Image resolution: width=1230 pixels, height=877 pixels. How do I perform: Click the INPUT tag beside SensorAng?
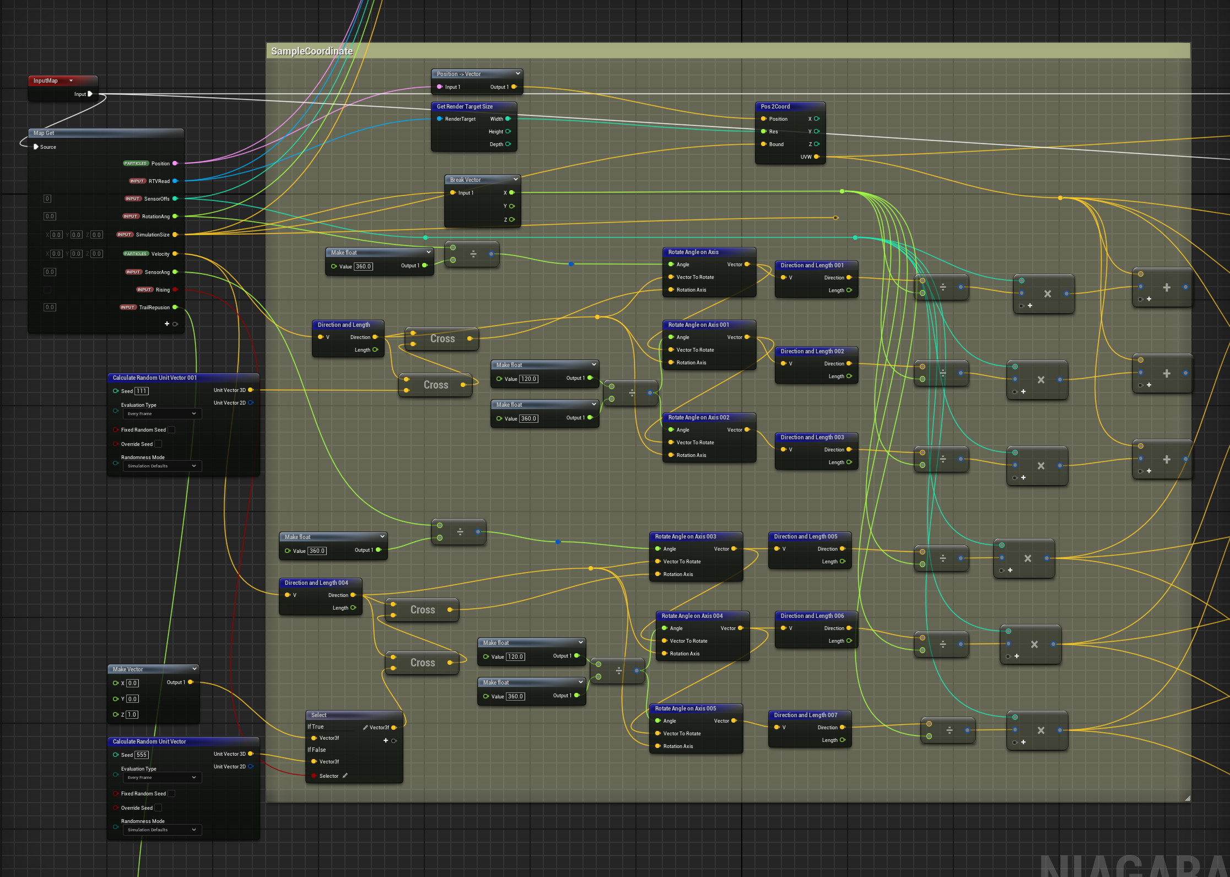[x=133, y=272]
